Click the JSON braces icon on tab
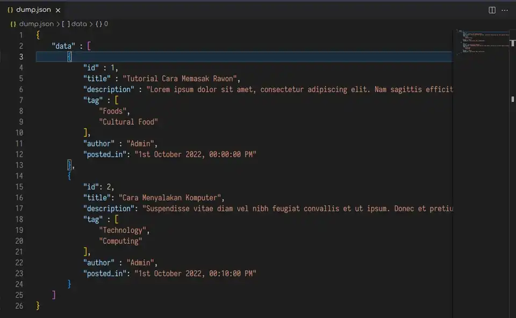Viewport: 516px width, 318px height. tap(10, 10)
